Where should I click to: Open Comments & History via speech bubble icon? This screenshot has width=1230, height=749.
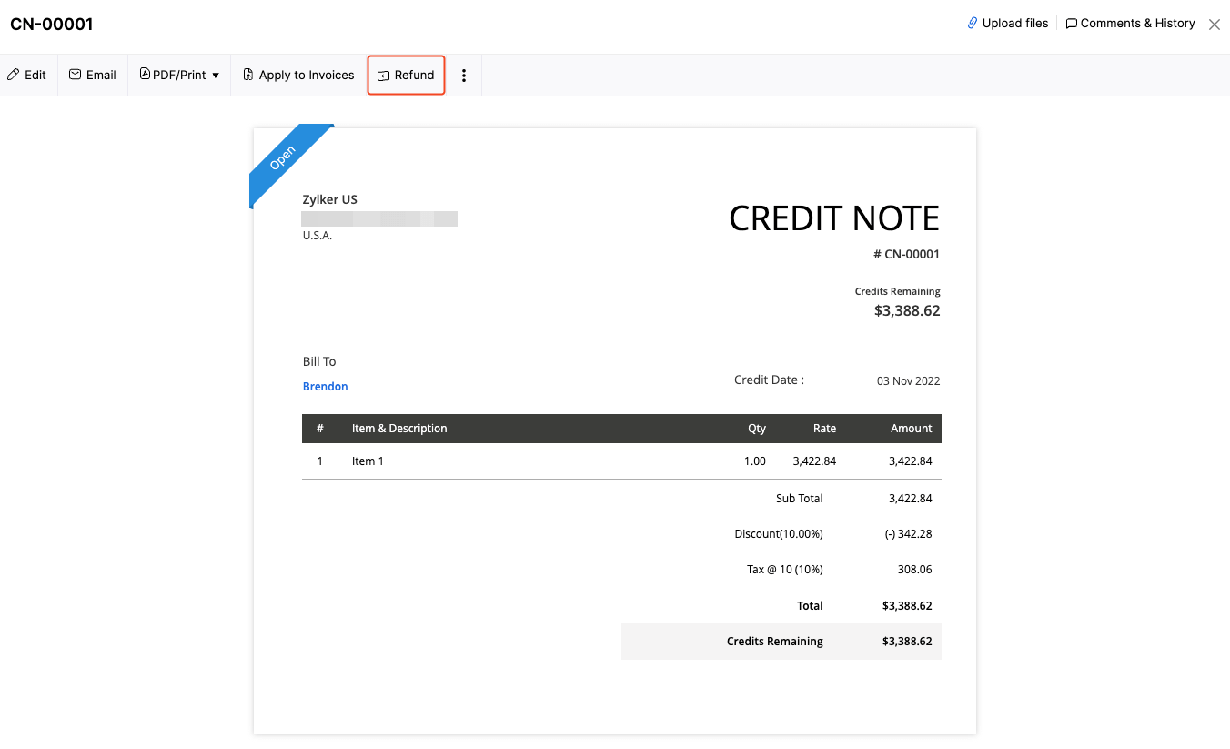click(1071, 23)
